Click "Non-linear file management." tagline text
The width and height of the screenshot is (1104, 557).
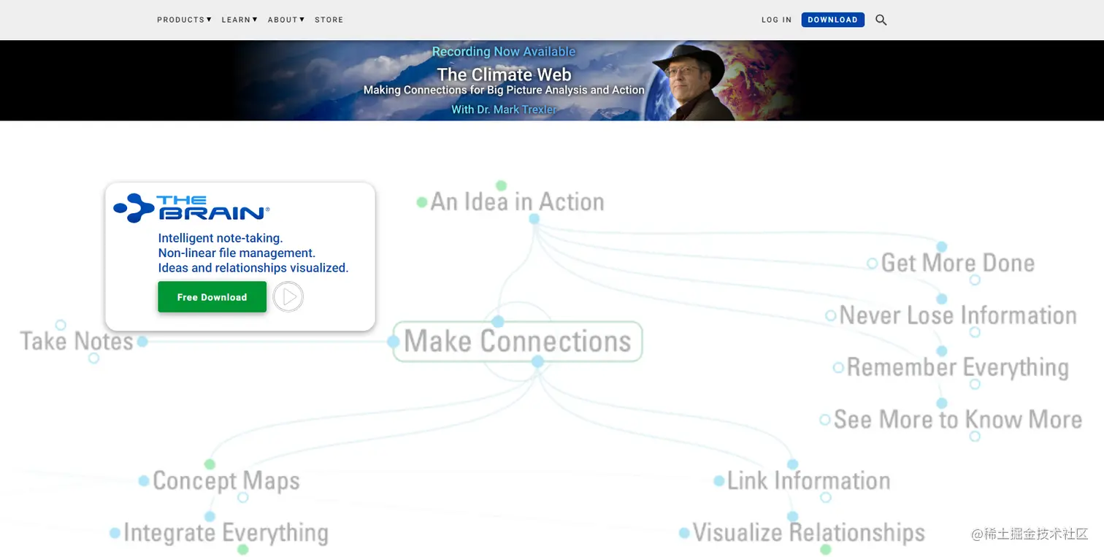237,253
